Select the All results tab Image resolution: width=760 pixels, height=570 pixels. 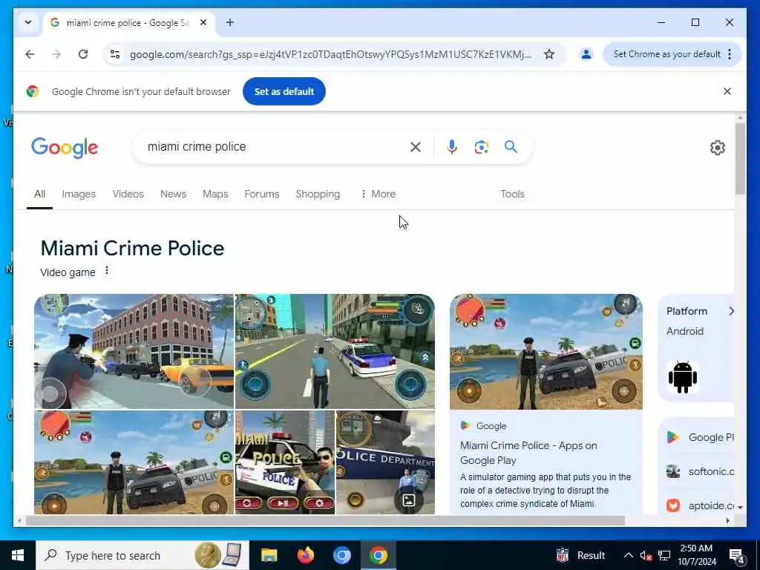(x=40, y=194)
